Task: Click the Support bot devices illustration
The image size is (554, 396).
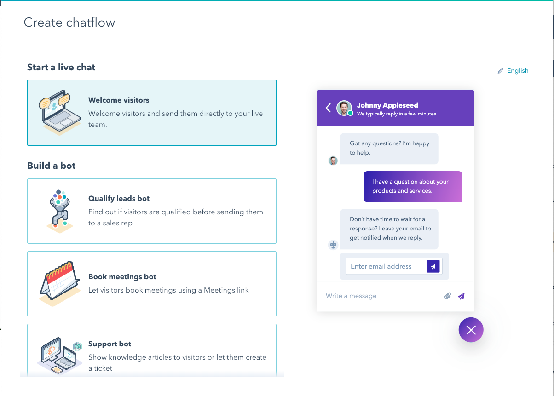Action: tap(59, 356)
